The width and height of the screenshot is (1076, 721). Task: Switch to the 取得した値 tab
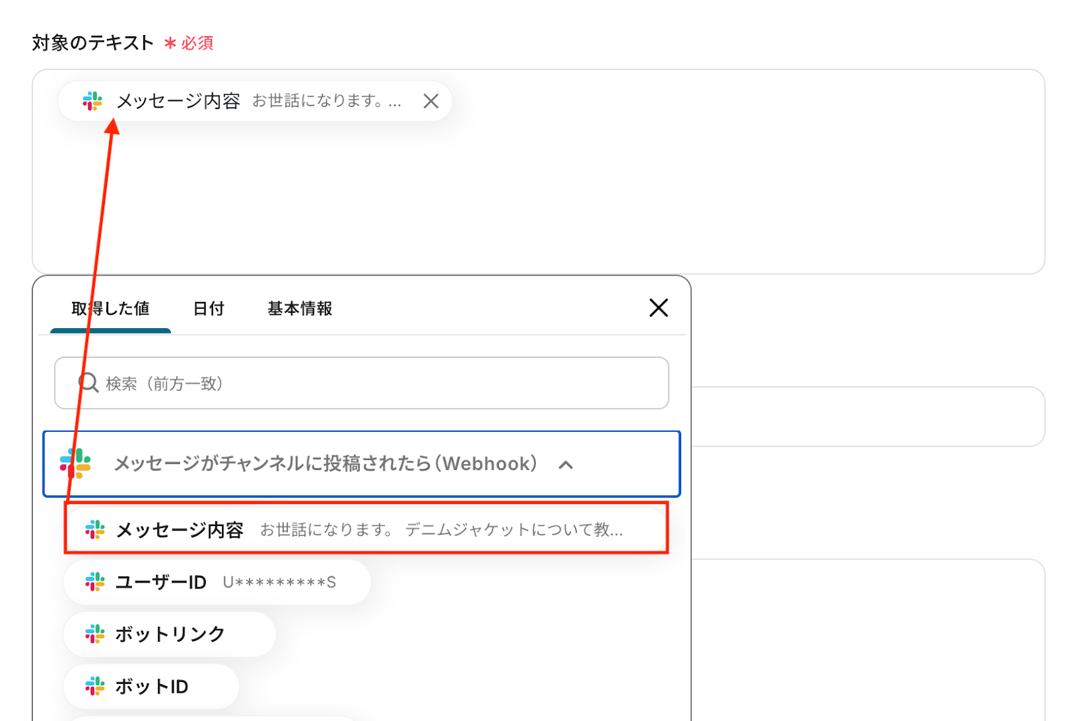click(x=110, y=309)
